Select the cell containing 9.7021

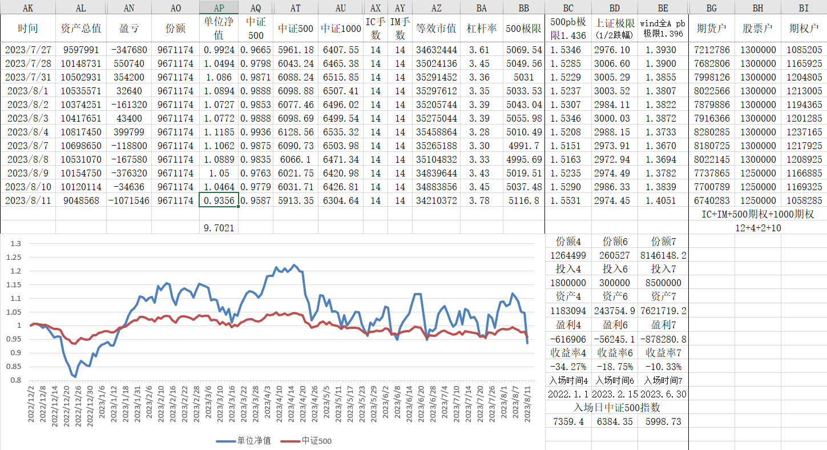coord(219,228)
